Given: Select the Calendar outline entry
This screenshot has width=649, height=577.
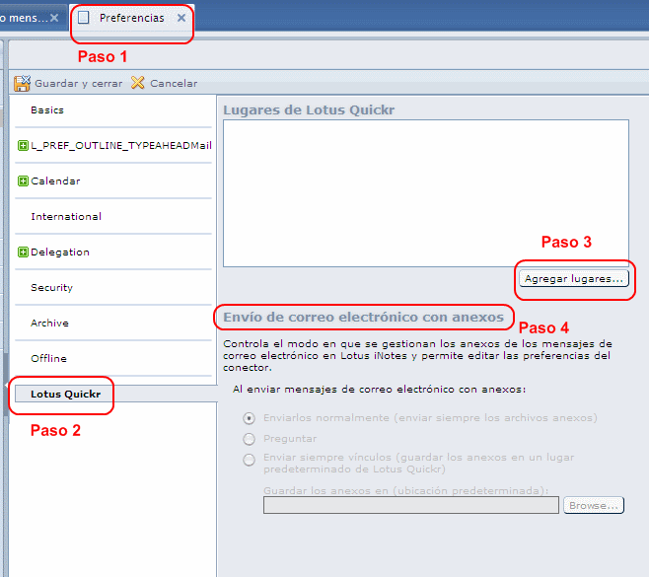Looking at the screenshot, I should click(55, 180).
